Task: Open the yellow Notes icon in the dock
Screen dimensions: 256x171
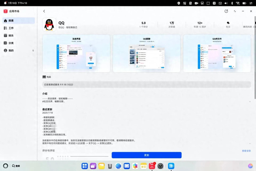Action: pos(144,166)
